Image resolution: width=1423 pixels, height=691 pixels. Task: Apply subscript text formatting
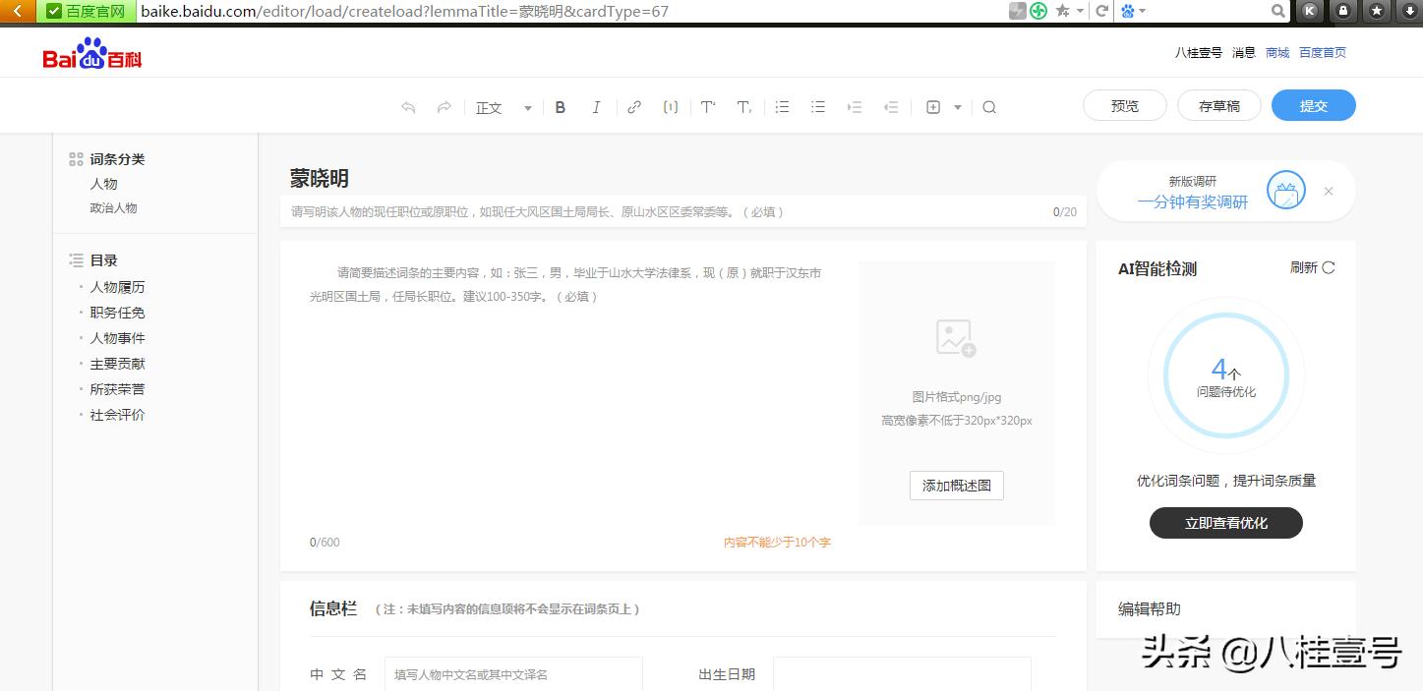coord(743,107)
